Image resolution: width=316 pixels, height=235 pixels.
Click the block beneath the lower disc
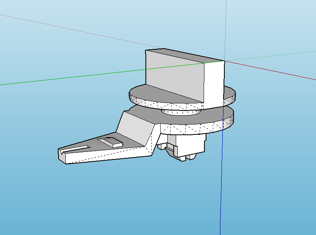[x=190, y=144]
